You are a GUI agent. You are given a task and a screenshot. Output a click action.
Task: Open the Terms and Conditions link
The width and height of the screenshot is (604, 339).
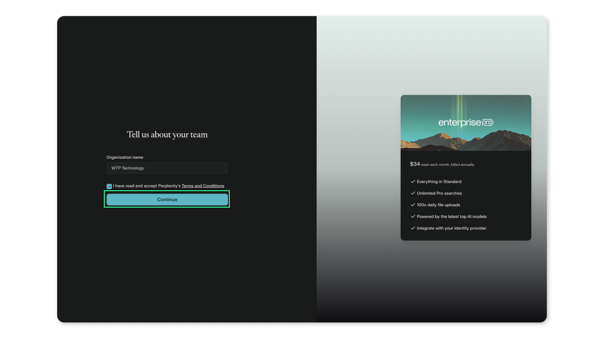[203, 186]
